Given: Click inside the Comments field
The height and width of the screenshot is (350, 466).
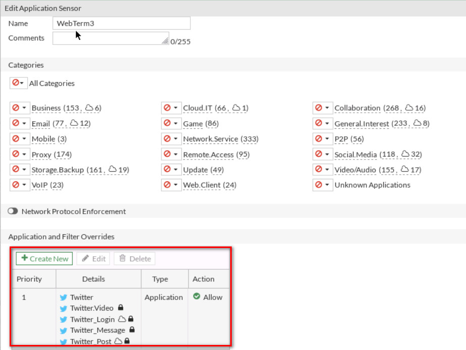Looking at the screenshot, I should (x=109, y=37).
